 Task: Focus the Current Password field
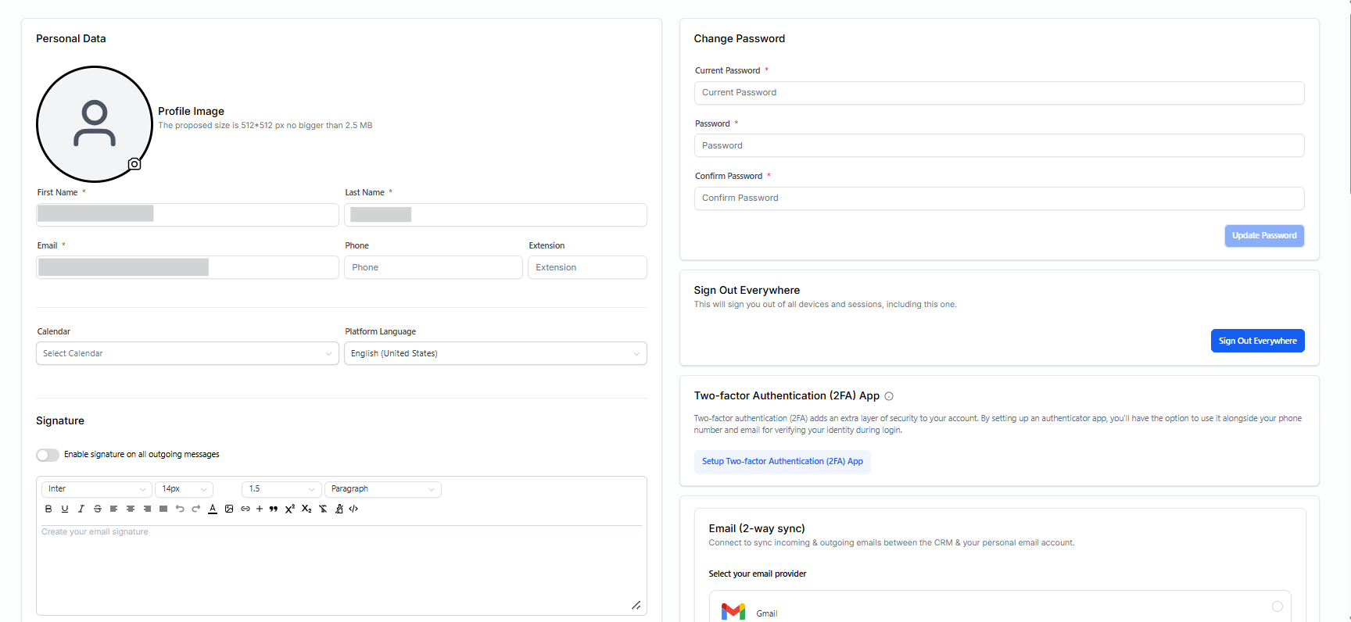pyautogui.click(x=998, y=93)
